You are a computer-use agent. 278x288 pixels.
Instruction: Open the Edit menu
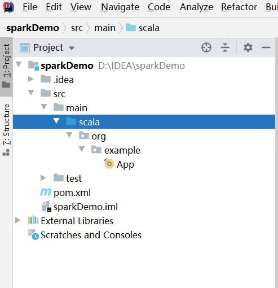point(54,7)
